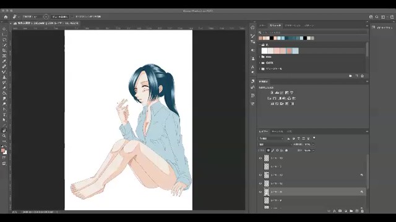Image resolution: width=396 pixels, height=222 pixels.
Task: Delete layer using Layers panel trash icon
Action: pyautogui.click(x=362, y=211)
